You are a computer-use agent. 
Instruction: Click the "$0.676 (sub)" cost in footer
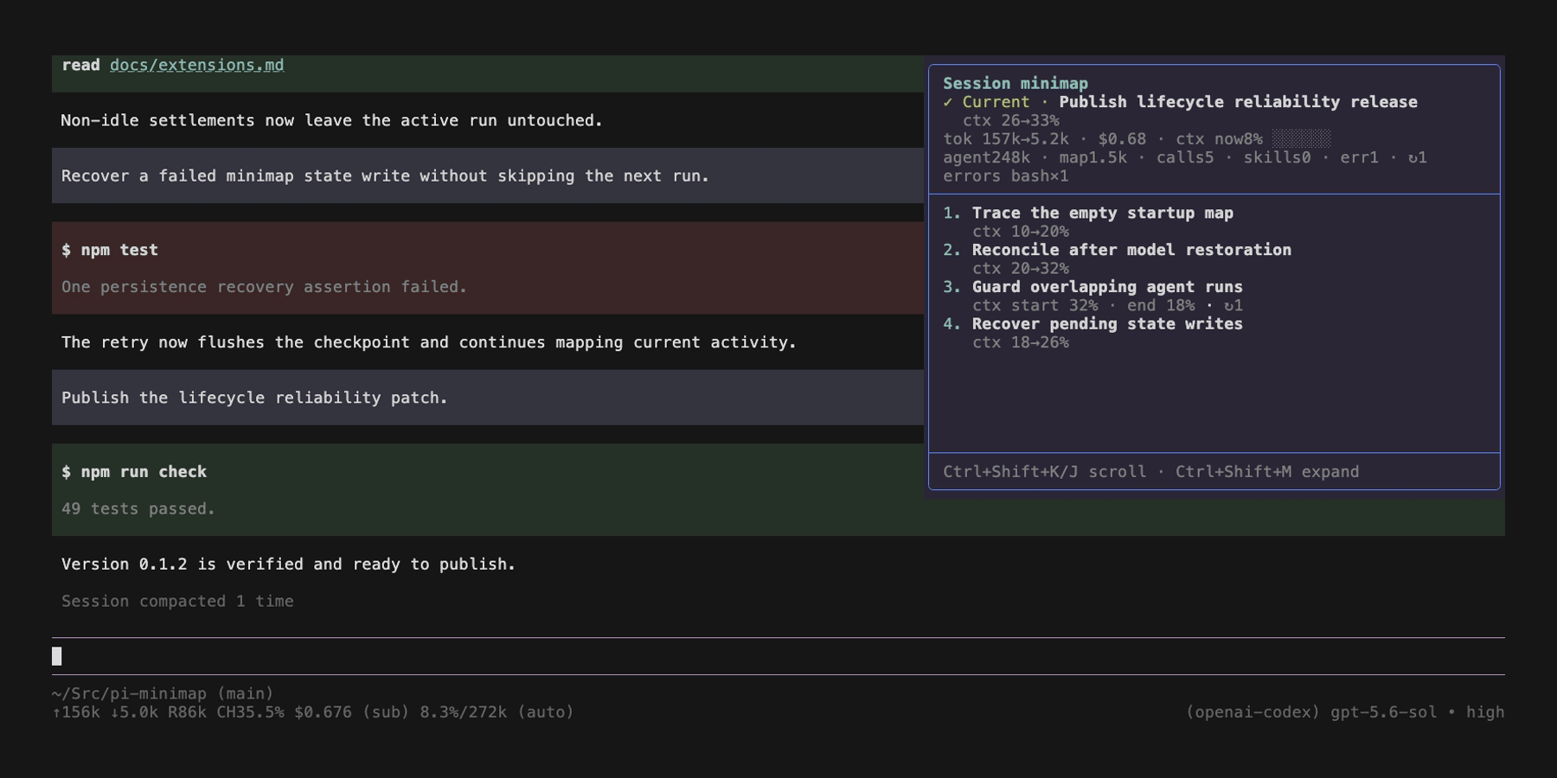(351, 712)
